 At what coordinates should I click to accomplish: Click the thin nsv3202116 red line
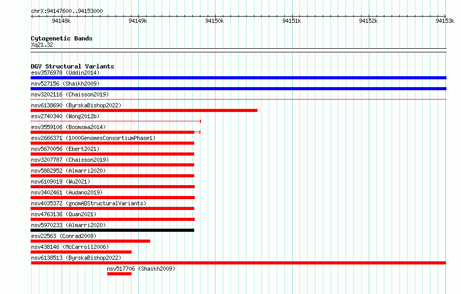(238, 100)
